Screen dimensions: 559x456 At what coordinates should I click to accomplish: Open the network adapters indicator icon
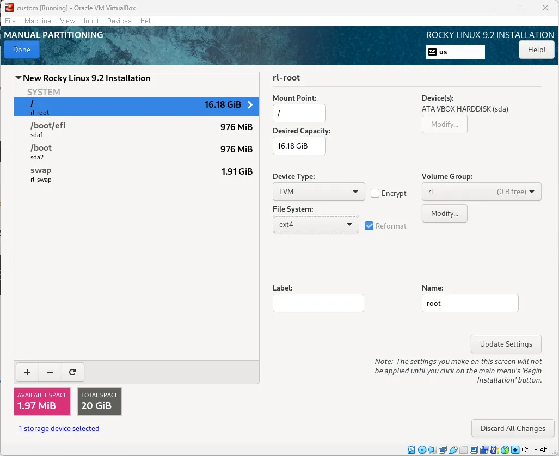[x=443, y=449]
